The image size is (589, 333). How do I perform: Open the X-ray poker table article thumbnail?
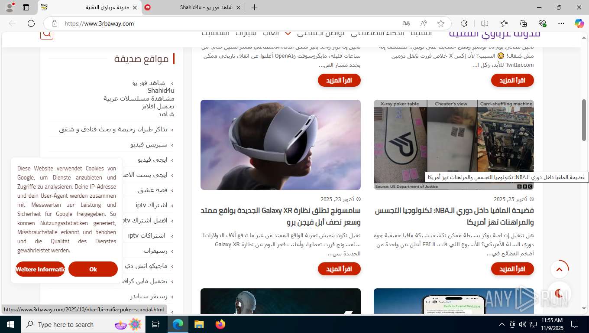pos(454,145)
